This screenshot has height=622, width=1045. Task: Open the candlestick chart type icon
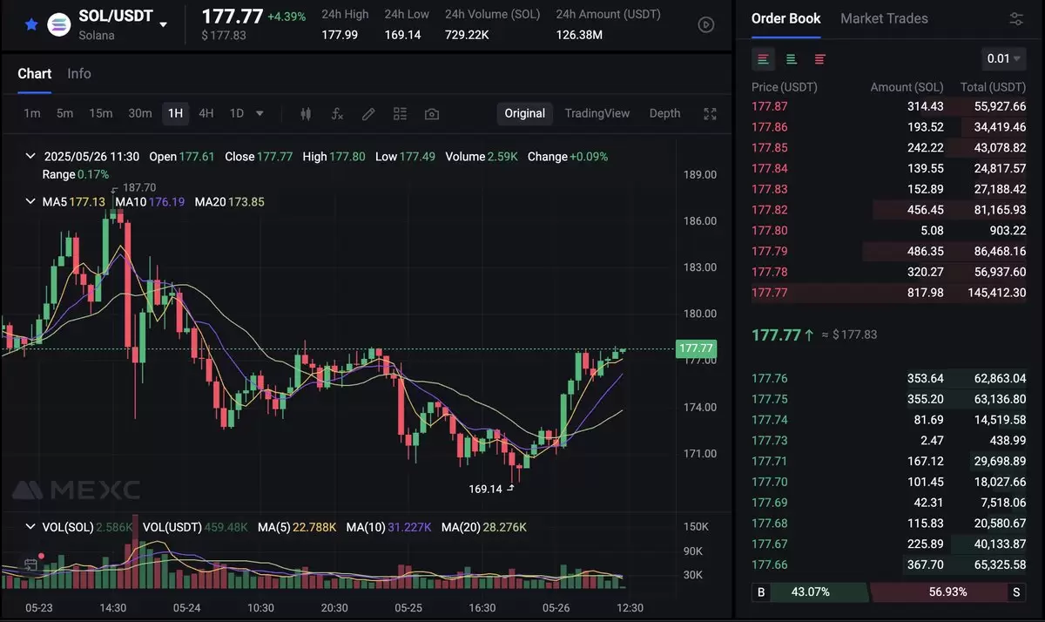[x=306, y=113]
